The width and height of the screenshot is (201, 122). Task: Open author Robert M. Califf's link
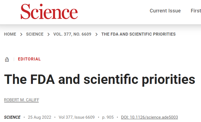click(21, 100)
